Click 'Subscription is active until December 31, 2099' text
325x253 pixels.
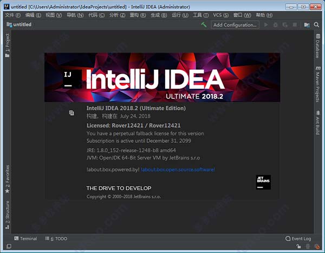coord(139,141)
